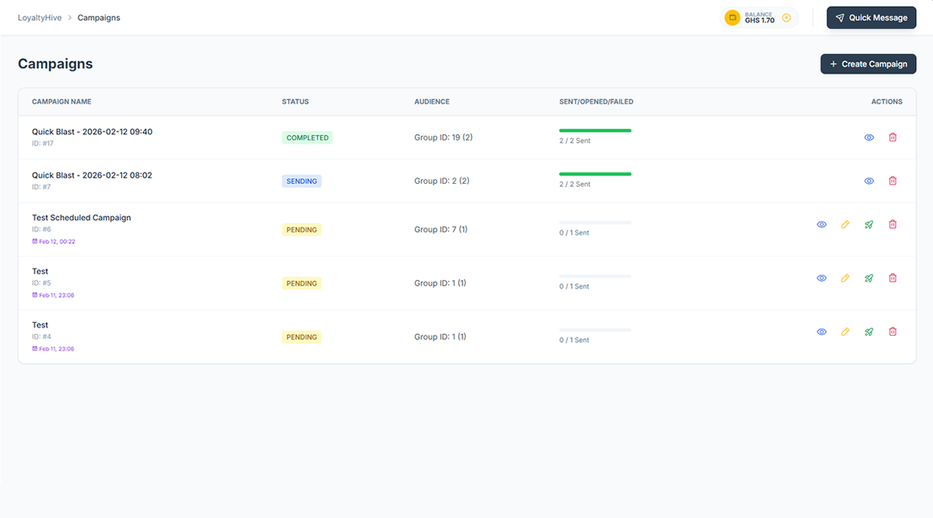Edit the Test Scheduled Campaign with pencil icon
This screenshot has height=518, width=933.
coord(845,224)
